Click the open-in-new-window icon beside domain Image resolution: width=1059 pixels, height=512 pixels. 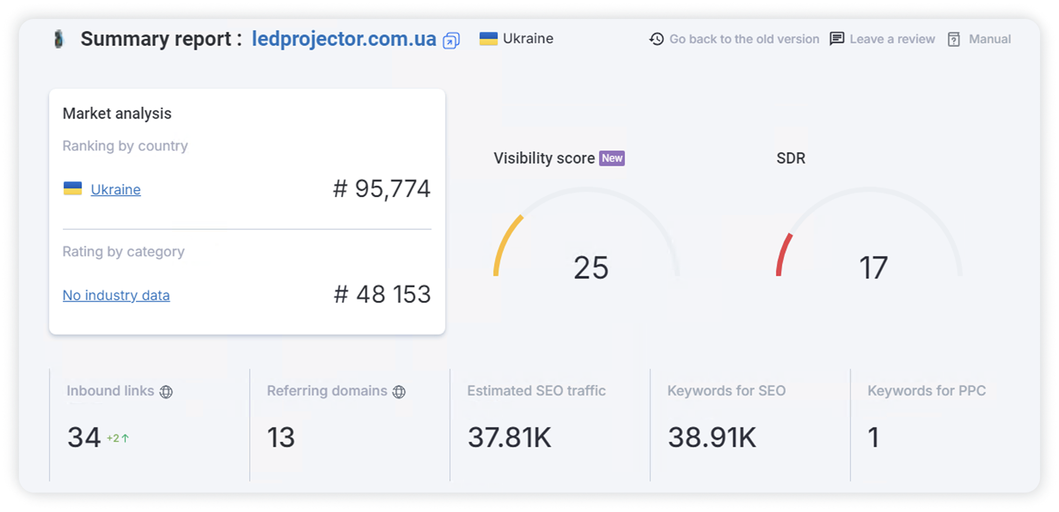click(x=451, y=41)
